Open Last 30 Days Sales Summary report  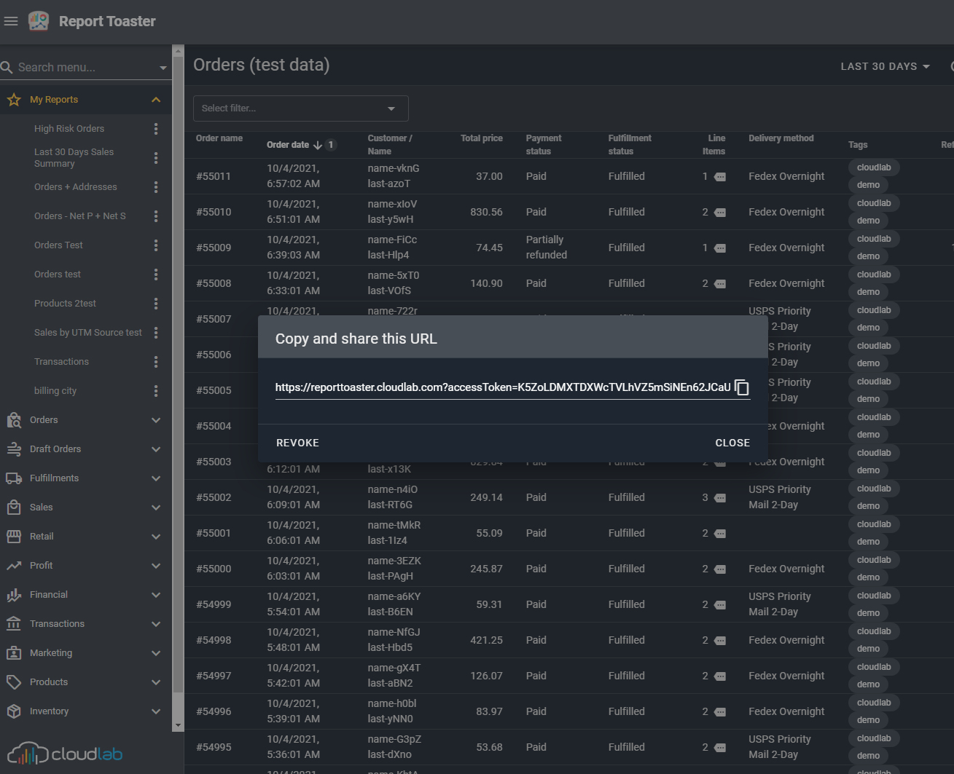(74, 158)
